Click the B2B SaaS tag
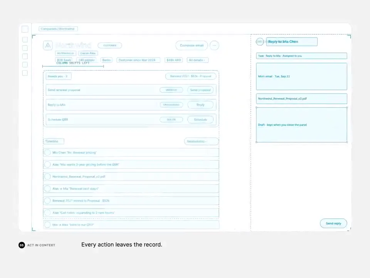Screen dimensions: 370x278 pos(64,60)
